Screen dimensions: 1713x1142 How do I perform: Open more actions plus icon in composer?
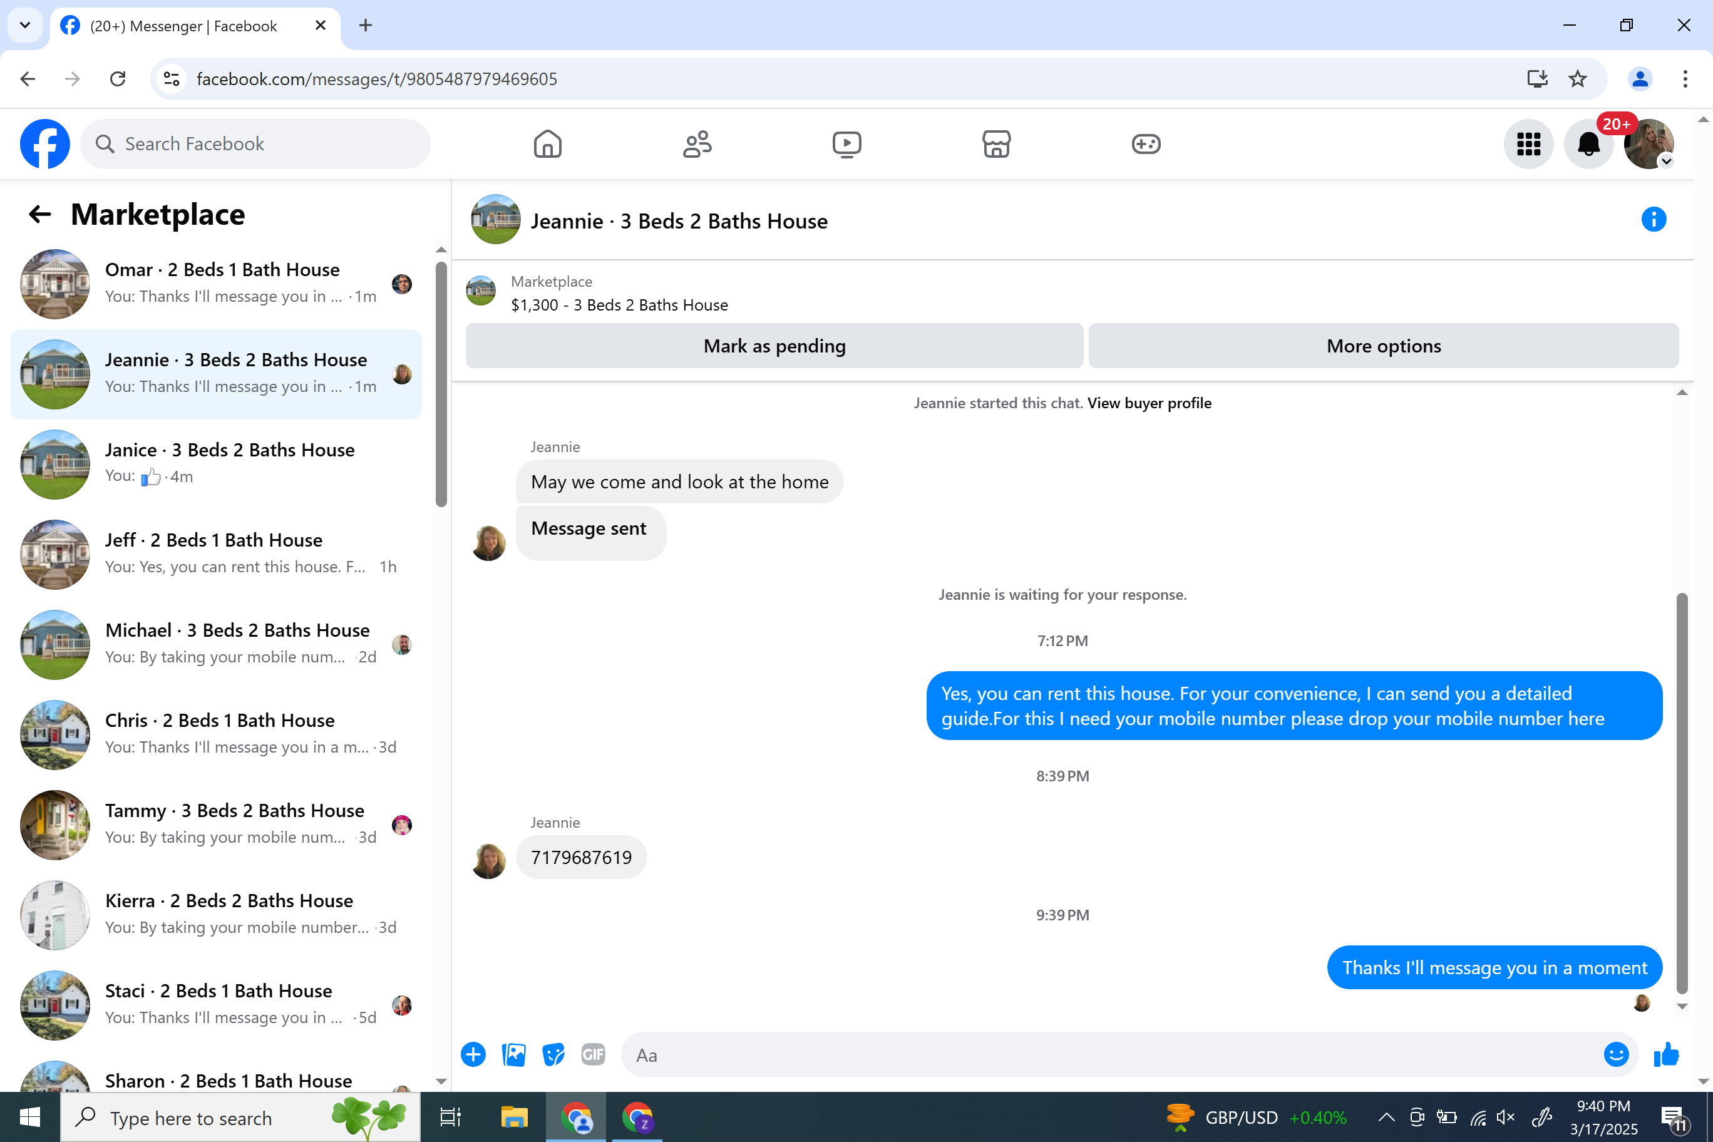click(x=473, y=1054)
